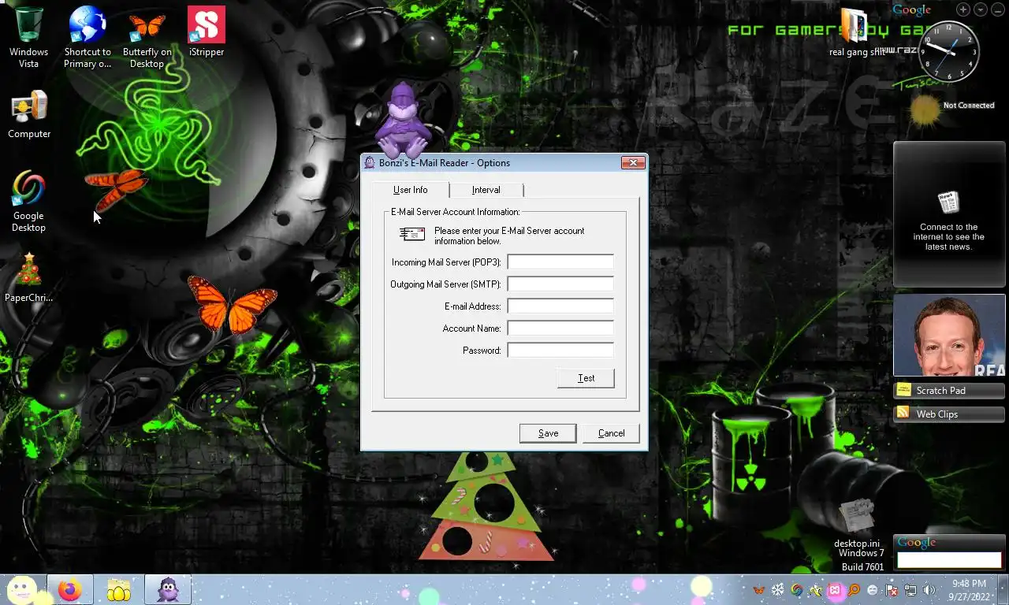Select the iStripper desktop icon

207,32
